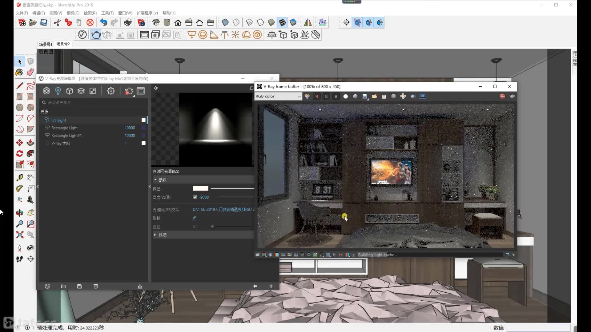
Task: Open the Render Elements layers icon
Action: pos(81,91)
